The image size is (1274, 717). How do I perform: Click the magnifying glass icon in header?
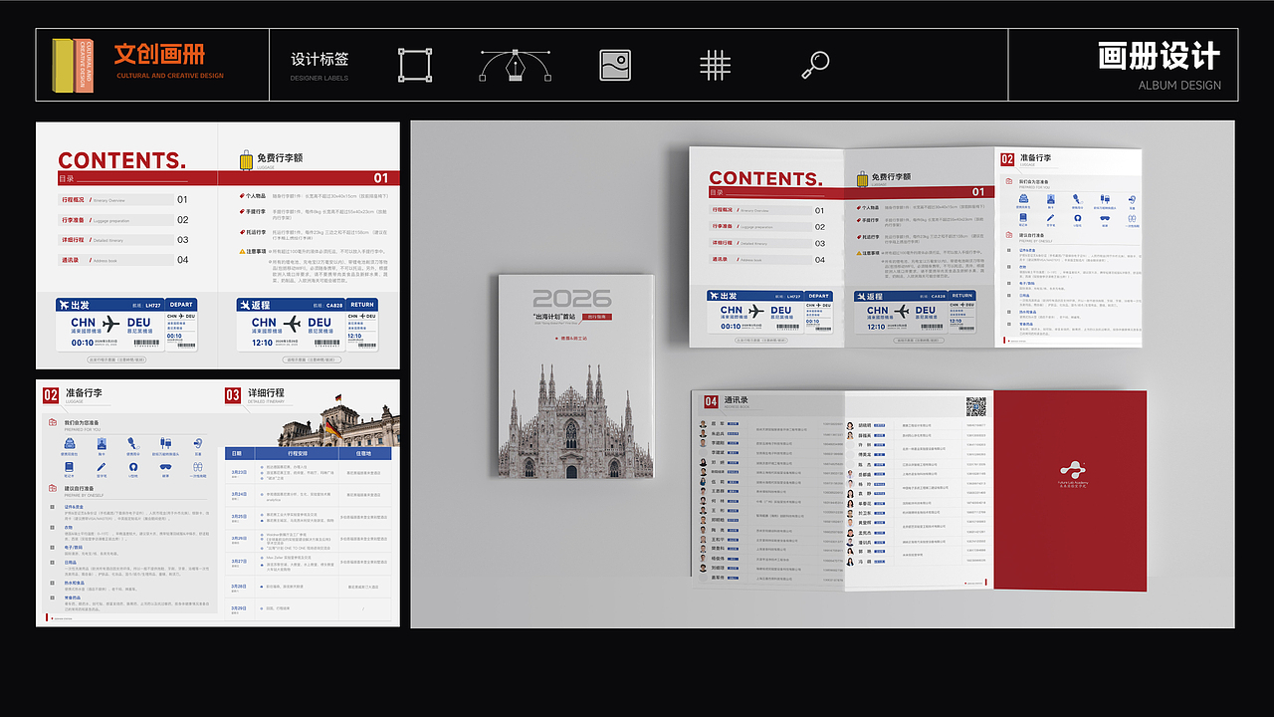[815, 65]
